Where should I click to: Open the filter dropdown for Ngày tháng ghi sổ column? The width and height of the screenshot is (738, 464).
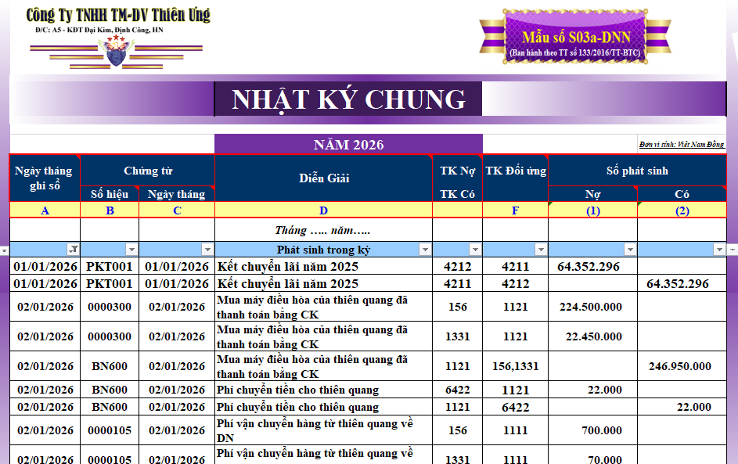click(73, 250)
